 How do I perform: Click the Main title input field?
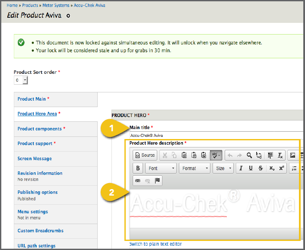coord(216,135)
